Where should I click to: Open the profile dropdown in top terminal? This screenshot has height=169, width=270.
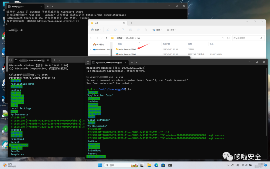click(x=52, y=6)
